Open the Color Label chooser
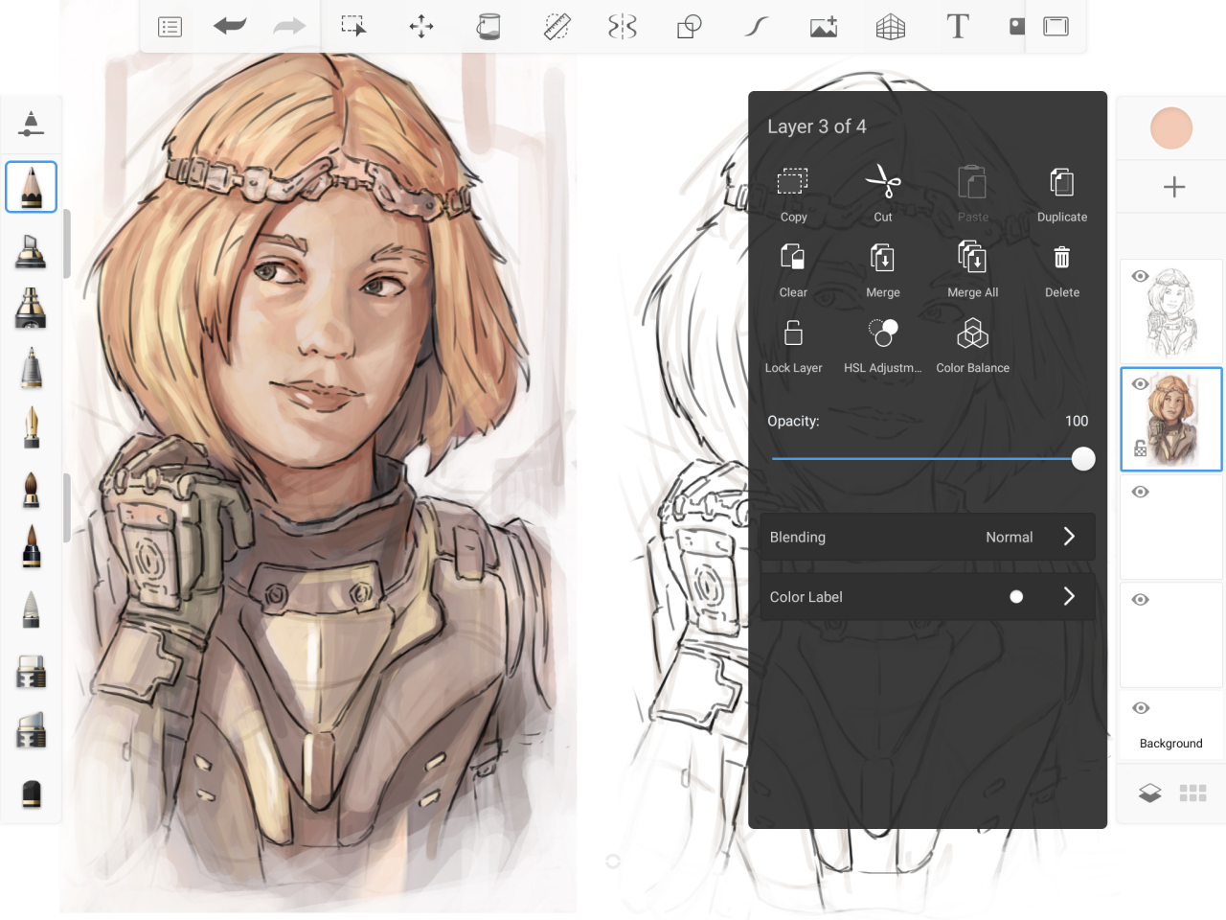The width and height of the screenshot is (1226, 920). (1069, 596)
